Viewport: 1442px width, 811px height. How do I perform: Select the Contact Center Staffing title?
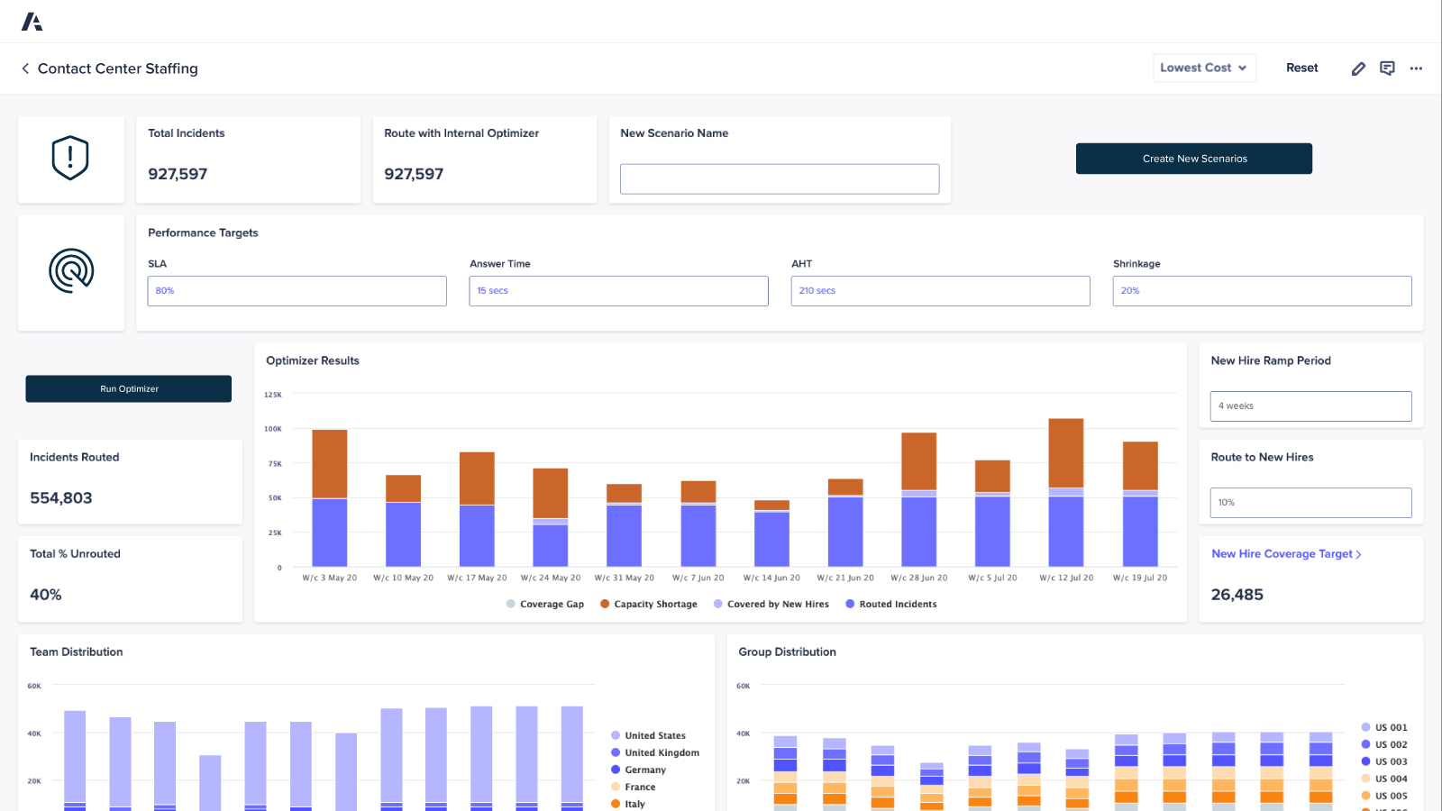click(x=117, y=68)
